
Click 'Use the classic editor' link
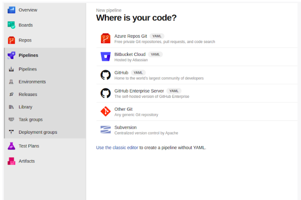[x=117, y=148]
